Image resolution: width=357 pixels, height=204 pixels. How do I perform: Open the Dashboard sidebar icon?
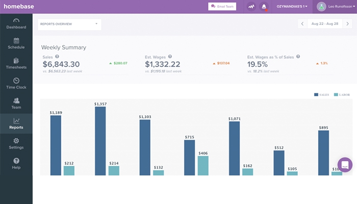point(16,21)
